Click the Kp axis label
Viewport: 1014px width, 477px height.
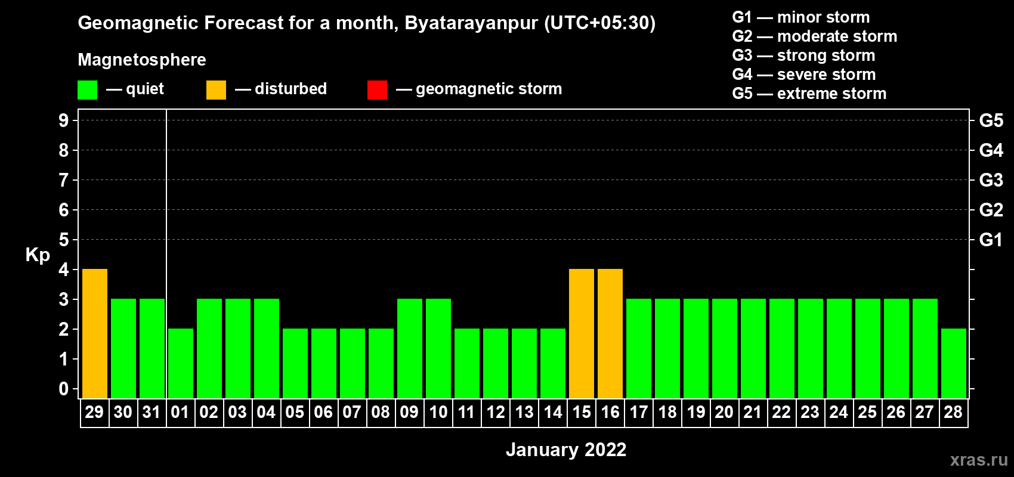[38, 255]
